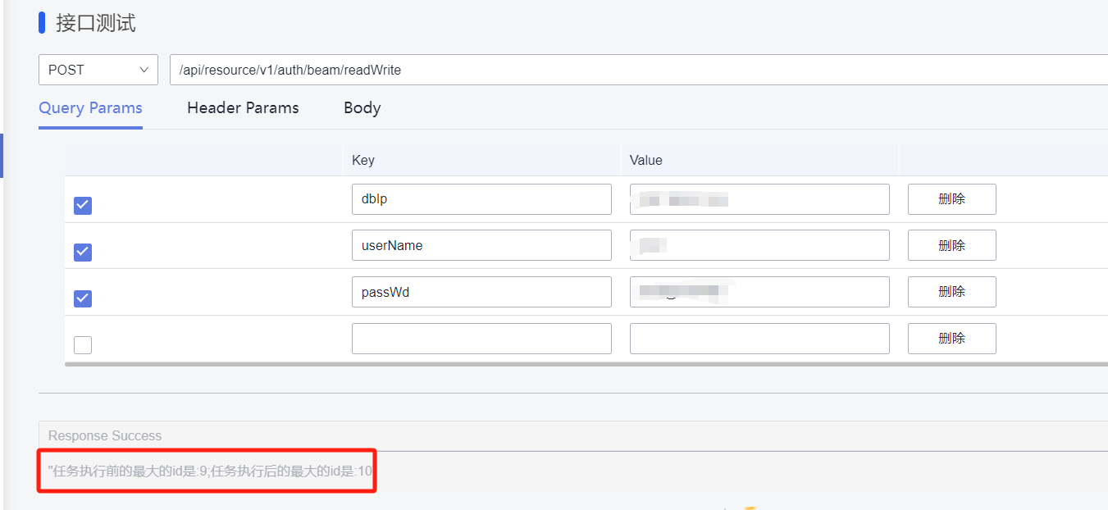
Task: Uncheck the userName parameter checkbox
Action: [x=83, y=253]
